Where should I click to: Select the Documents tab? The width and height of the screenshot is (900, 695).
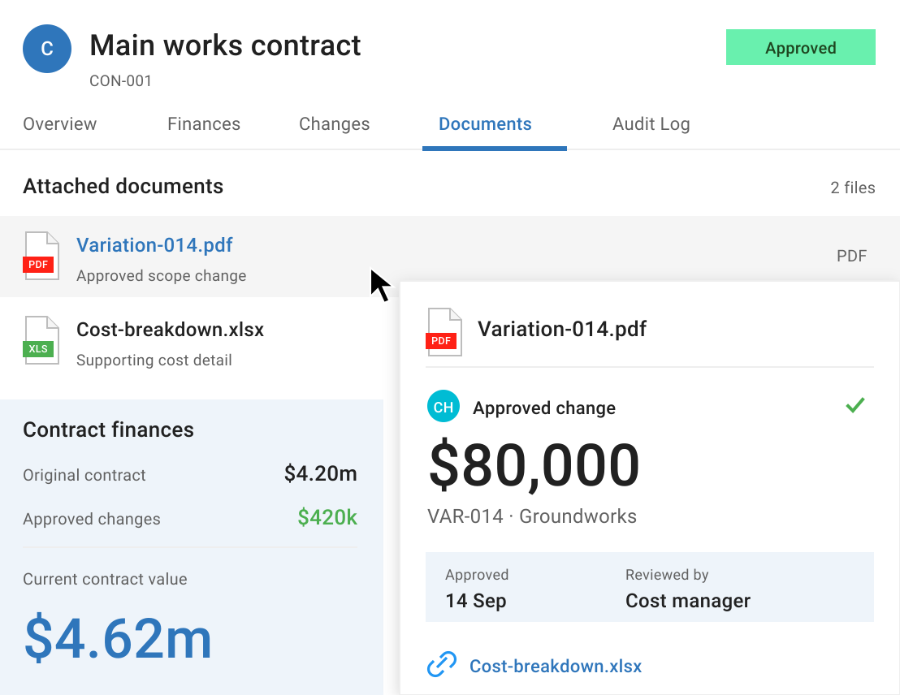click(x=485, y=124)
